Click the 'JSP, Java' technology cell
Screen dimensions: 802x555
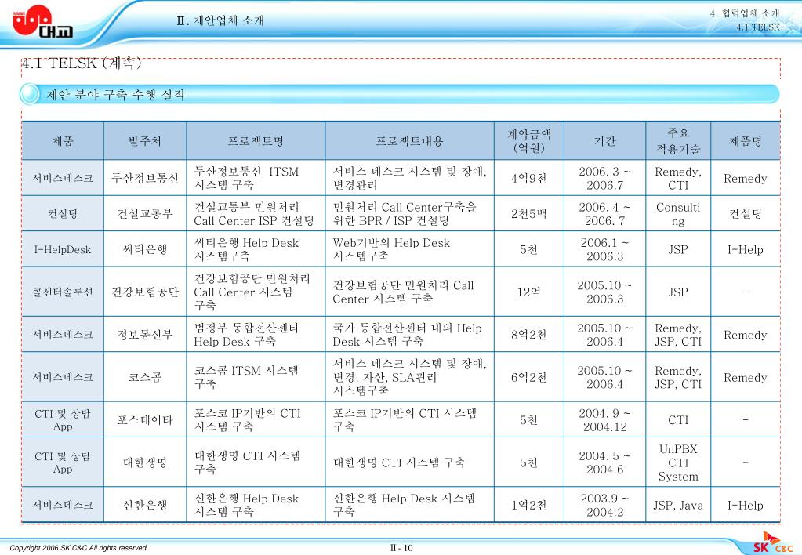[678, 506]
